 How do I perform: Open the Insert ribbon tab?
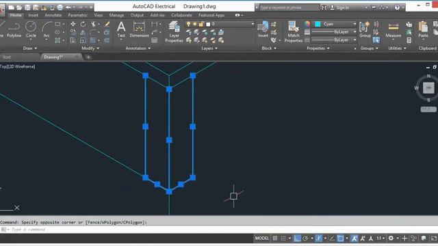[x=33, y=15]
